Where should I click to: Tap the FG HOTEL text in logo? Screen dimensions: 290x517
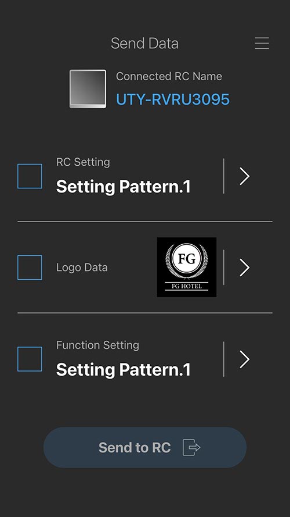tap(187, 286)
